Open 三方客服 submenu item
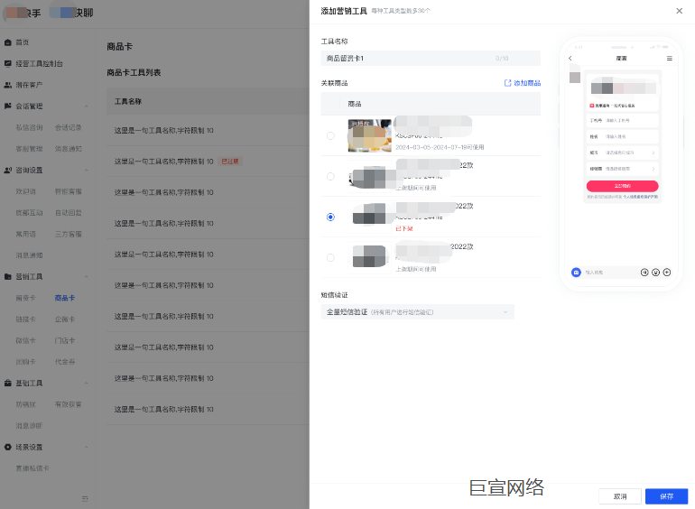 click(x=69, y=234)
